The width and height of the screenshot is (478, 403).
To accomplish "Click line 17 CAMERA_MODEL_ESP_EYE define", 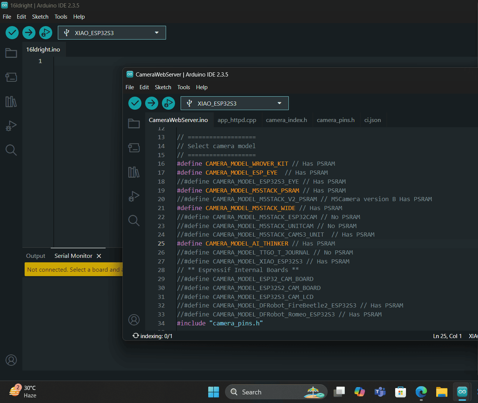I will tap(252, 172).
